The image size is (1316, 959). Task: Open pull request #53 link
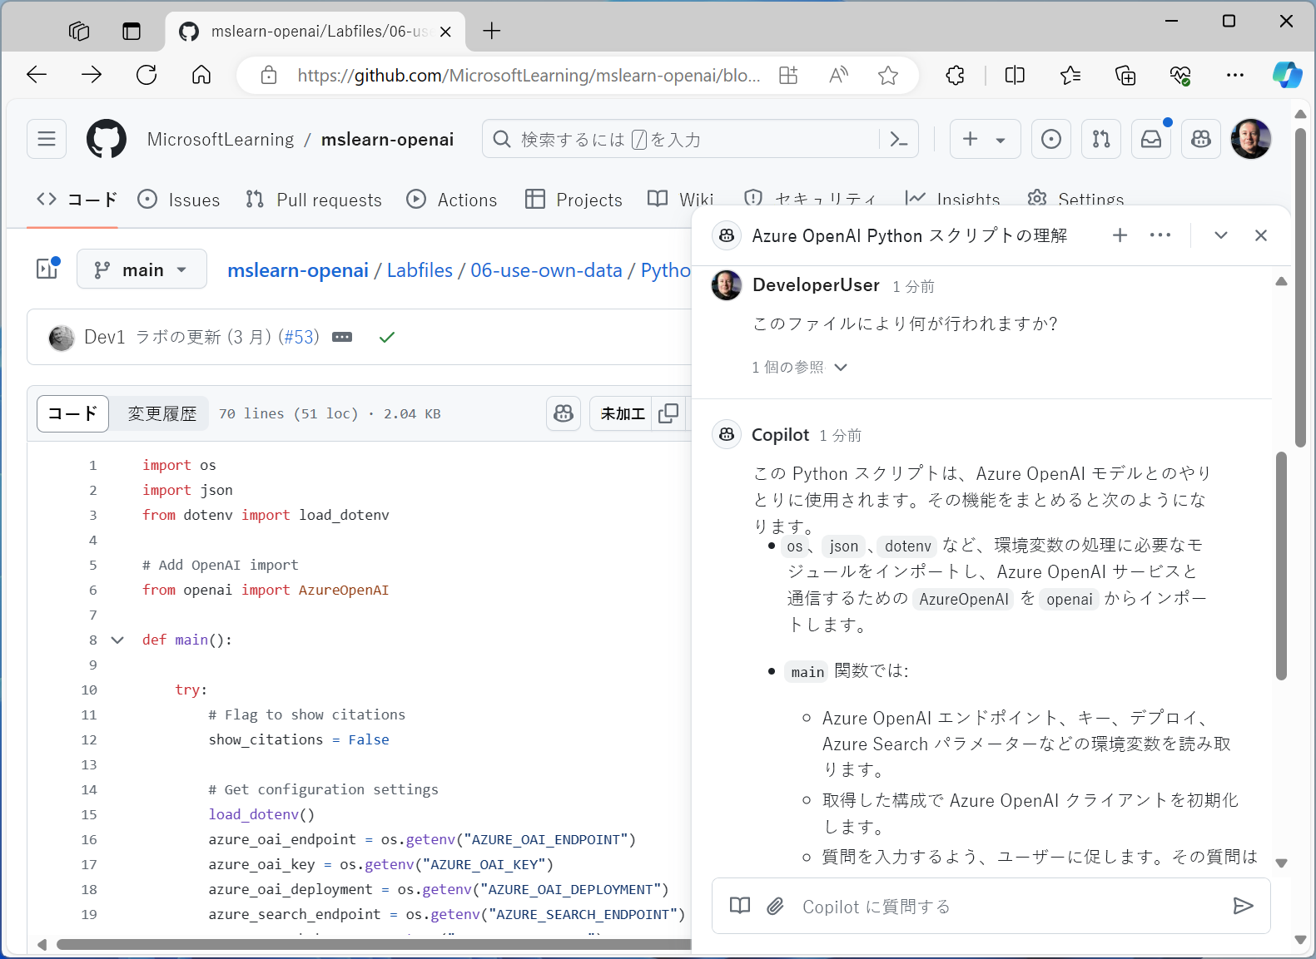298,337
